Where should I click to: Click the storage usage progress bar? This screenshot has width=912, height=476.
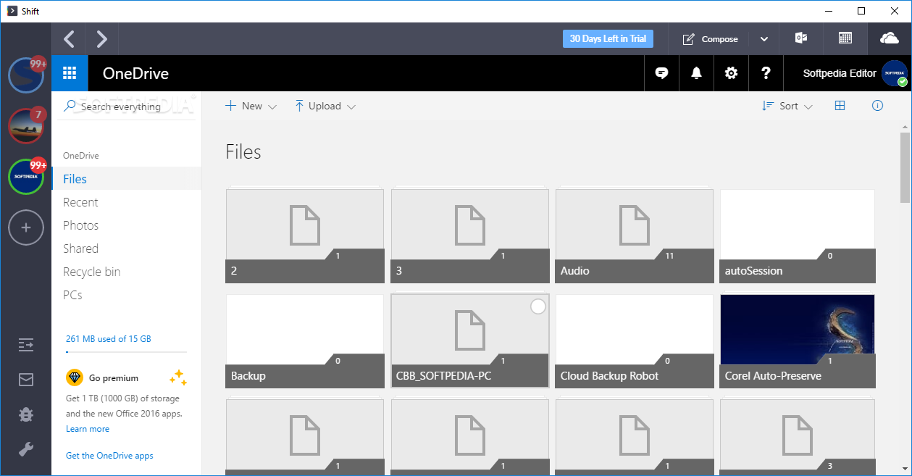click(126, 351)
